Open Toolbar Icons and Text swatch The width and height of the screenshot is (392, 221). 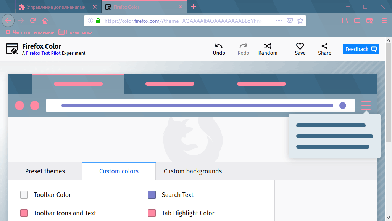[24, 213]
